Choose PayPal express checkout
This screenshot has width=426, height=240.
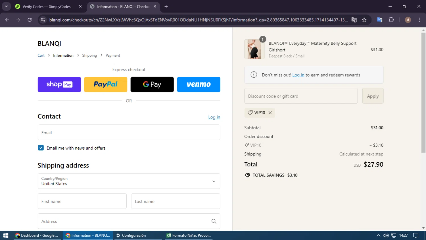tap(106, 84)
